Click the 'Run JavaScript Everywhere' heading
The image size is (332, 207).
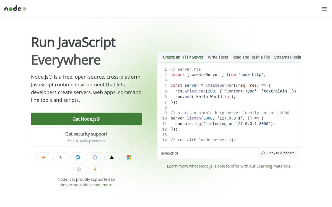73,51
